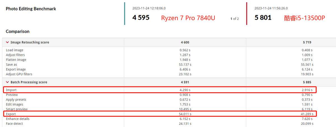Select the Smart preview row label
Image resolution: width=336 pixels, height=127 pixels.
(17, 109)
